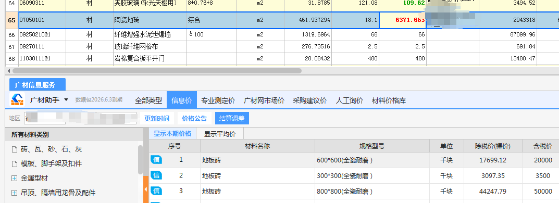
Task: Open the 人工询价 tab
Action: click(x=350, y=100)
